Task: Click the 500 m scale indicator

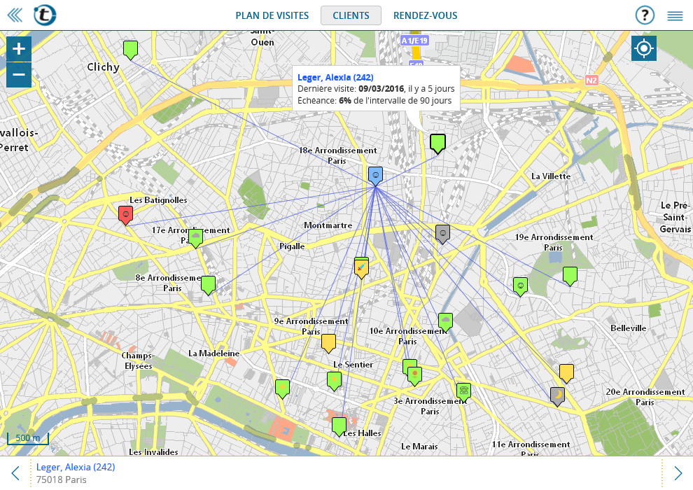Action: coord(27,437)
